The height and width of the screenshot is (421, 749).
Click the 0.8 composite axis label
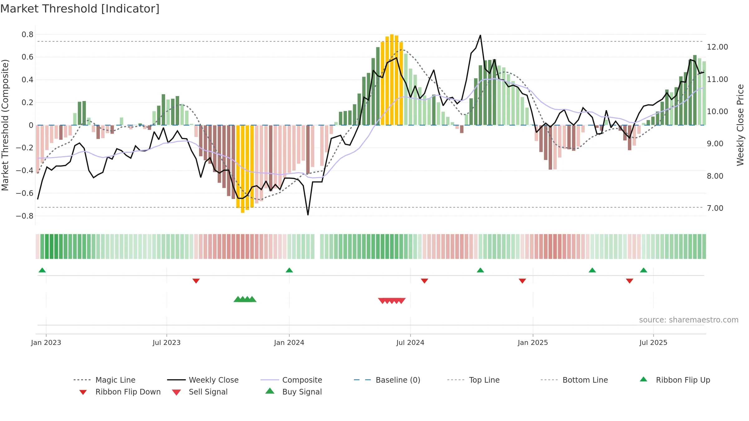(x=27, y=35)
